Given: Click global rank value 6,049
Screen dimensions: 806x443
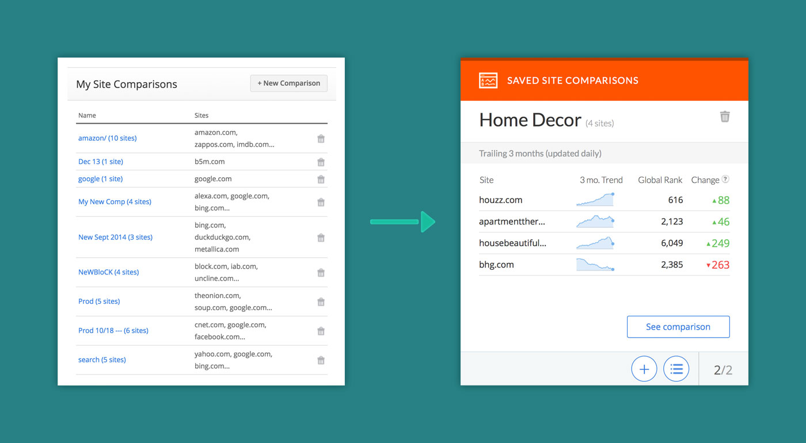Looking at the screenshot, I should (x=672, y=243).
